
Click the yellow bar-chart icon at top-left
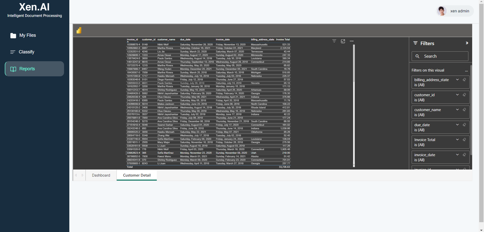(x=79, y=30)
